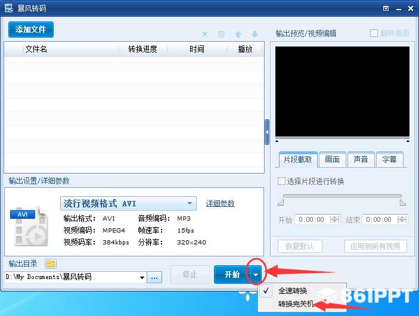Switch to the 画面 tab
This screenshot has width=419, height=316.
point(332,160)
